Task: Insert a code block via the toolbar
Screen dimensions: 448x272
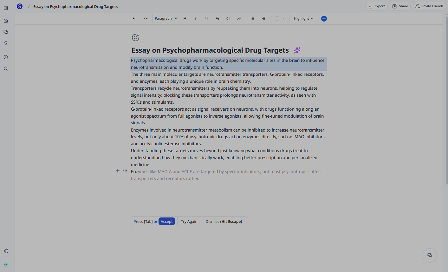Action: point(228,18)
